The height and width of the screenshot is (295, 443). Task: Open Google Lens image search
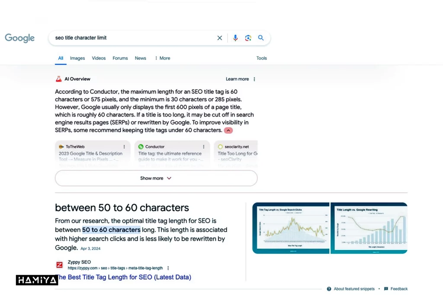248,38
